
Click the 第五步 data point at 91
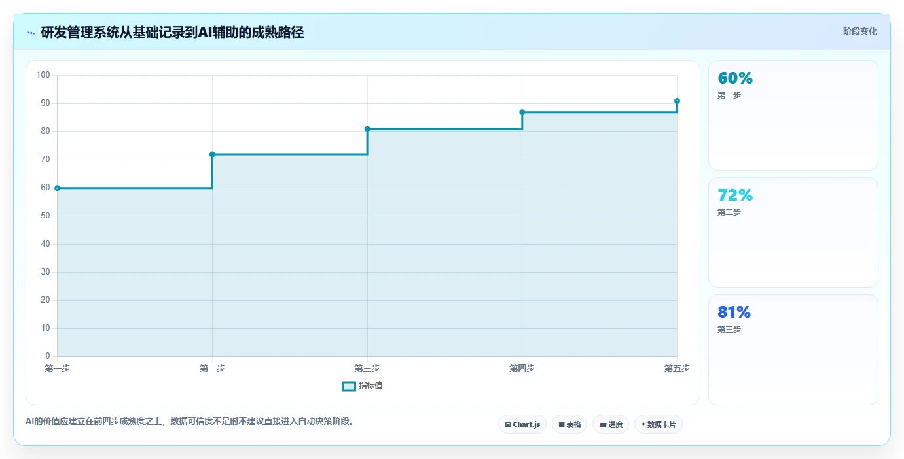click(677, 101)
